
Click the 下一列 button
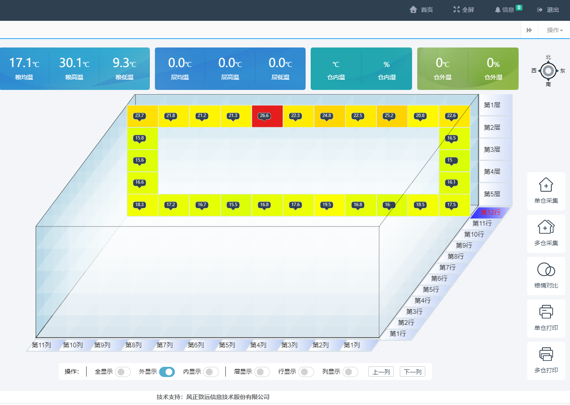(x=412, y=372)
